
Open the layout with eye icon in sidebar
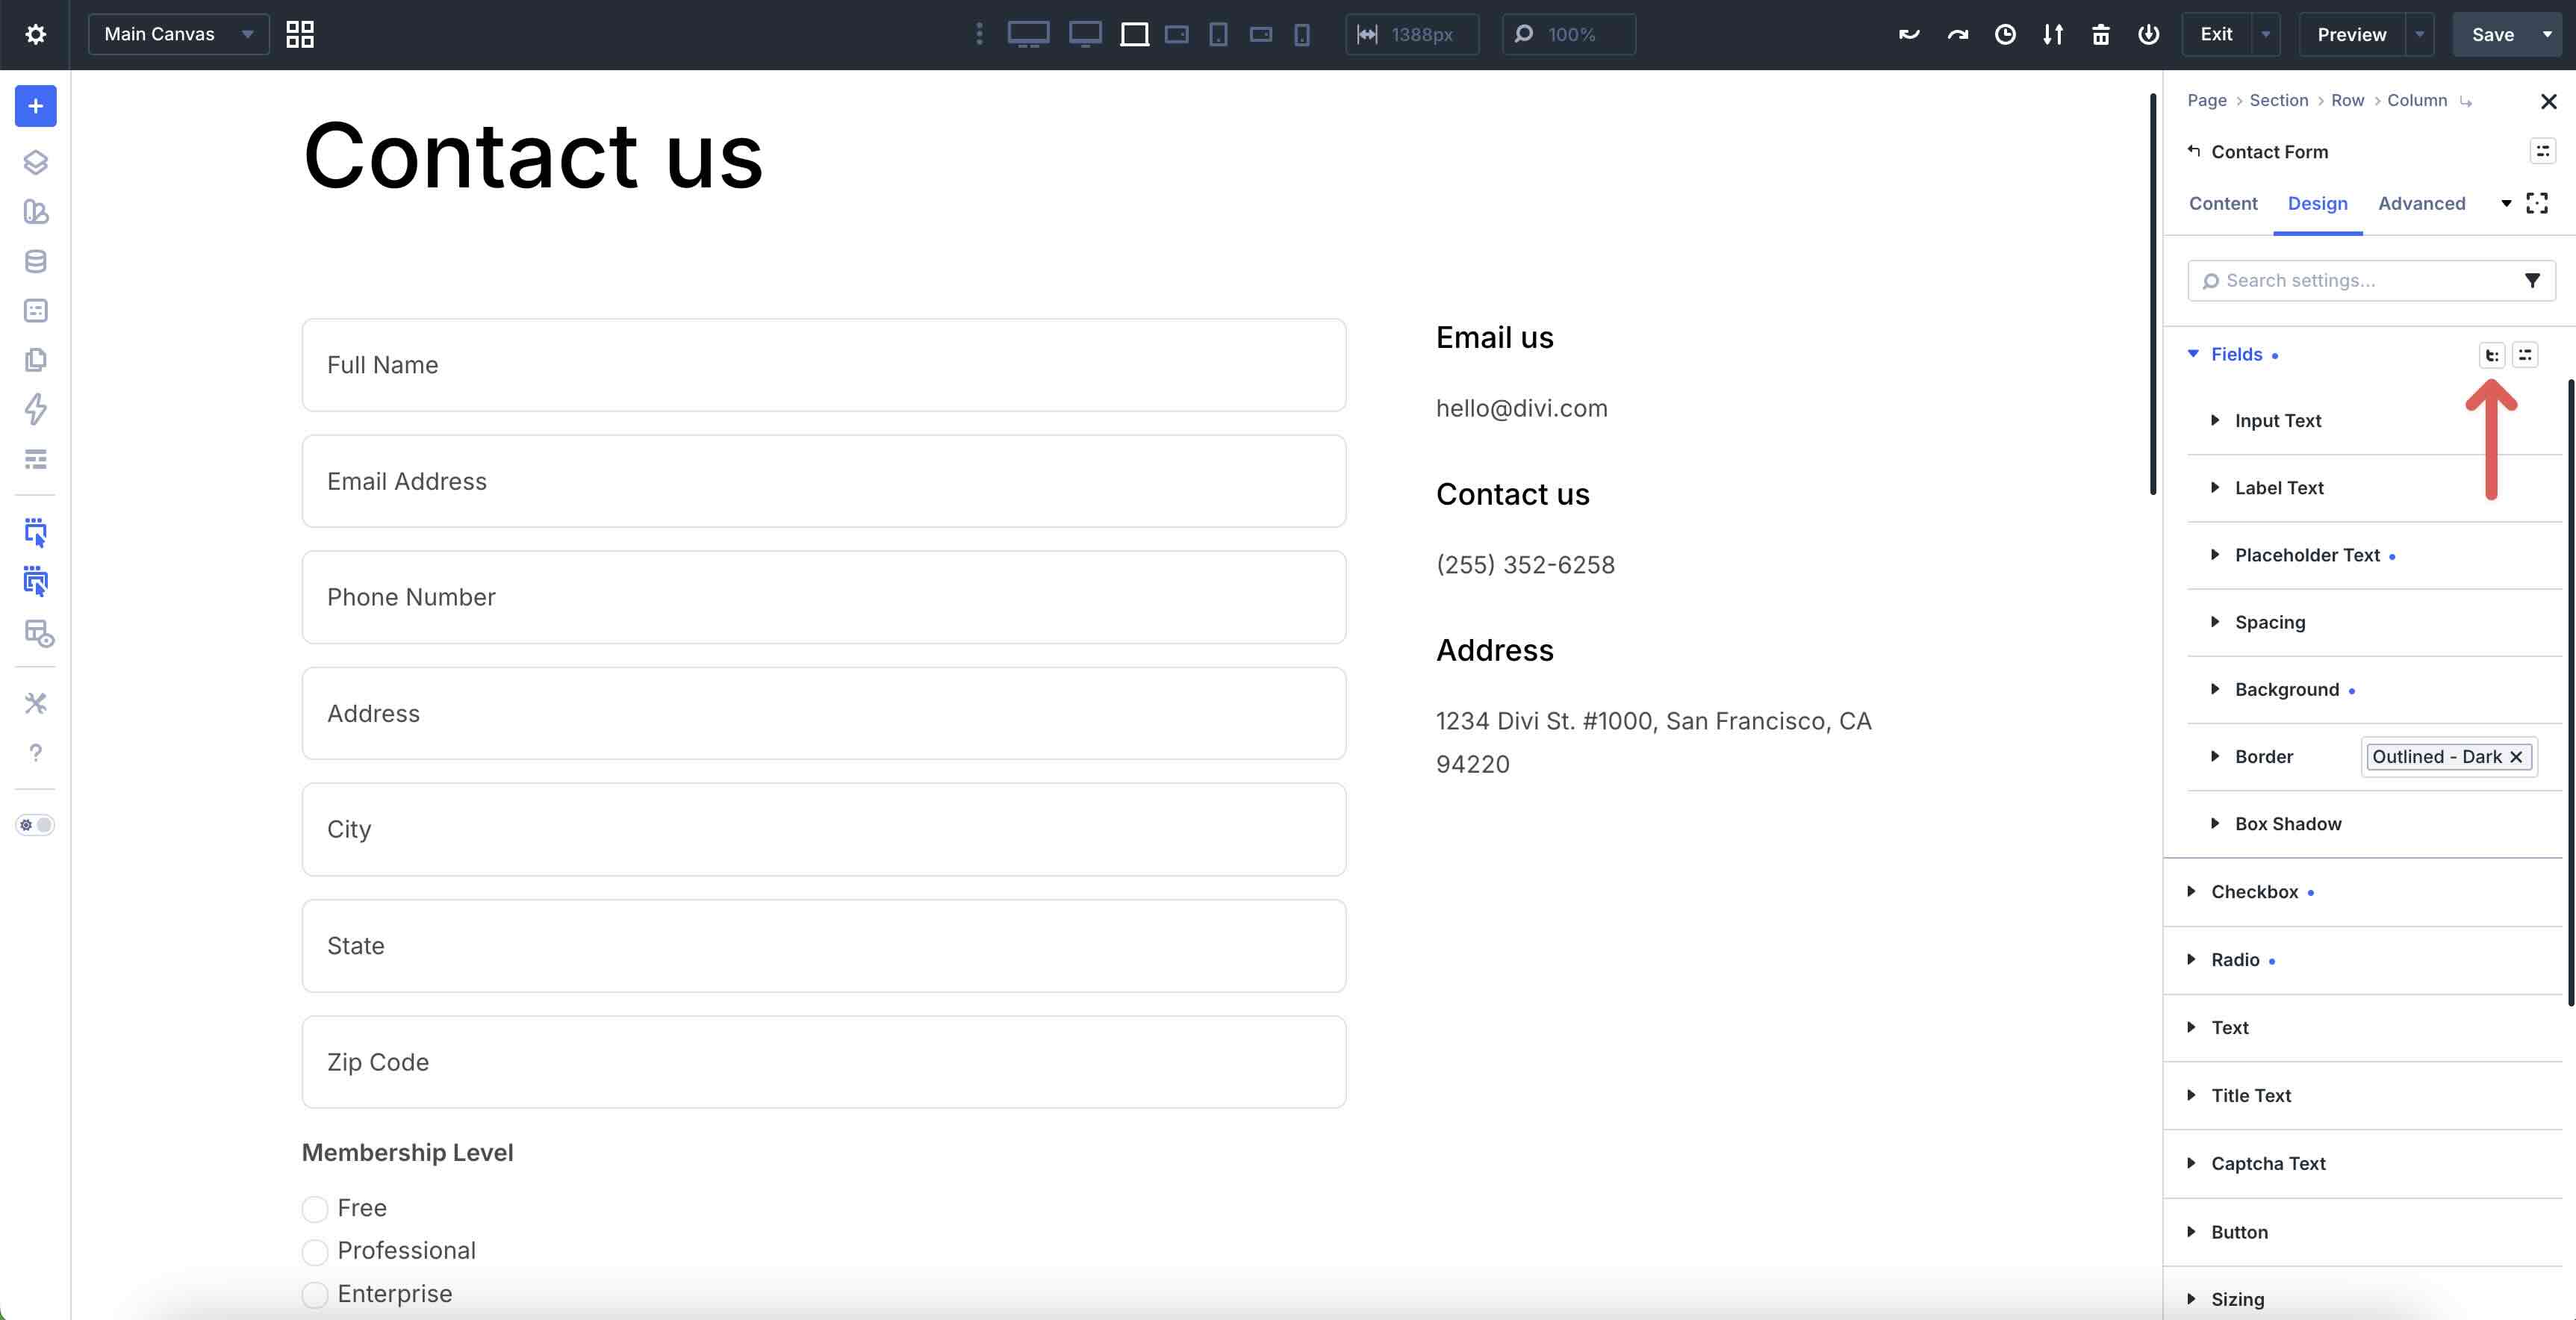coord(38,633)
